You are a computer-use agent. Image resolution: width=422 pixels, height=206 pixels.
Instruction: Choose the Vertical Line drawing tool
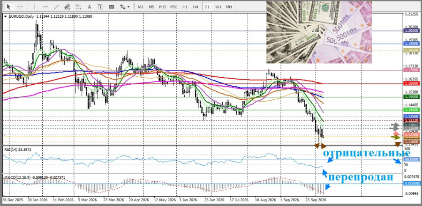pos(34,7)
